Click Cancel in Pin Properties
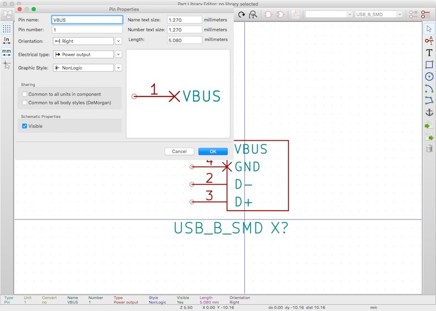The image size is (436, 311). [179, 151]
